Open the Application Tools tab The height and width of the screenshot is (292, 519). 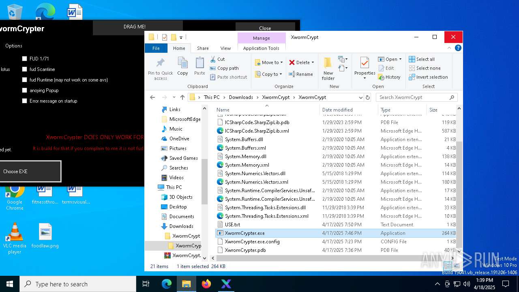(x=261, y=48)
